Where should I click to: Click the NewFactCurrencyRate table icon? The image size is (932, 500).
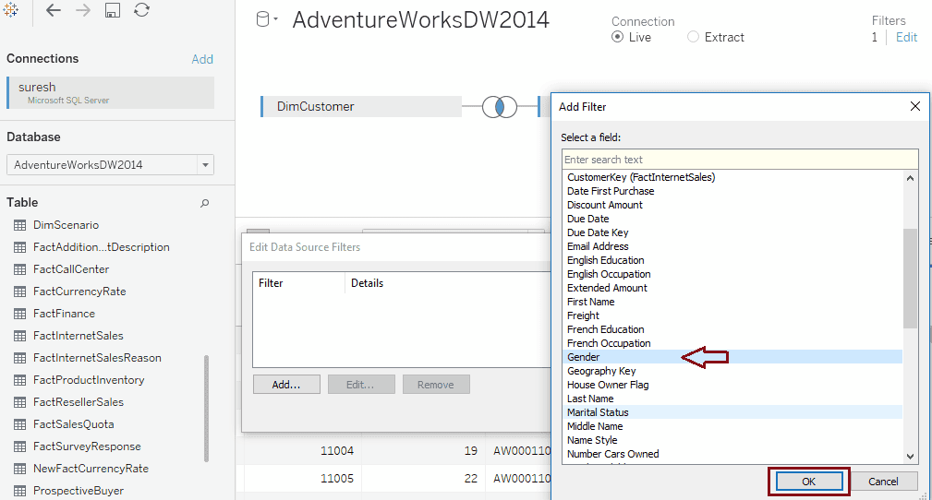19,469
